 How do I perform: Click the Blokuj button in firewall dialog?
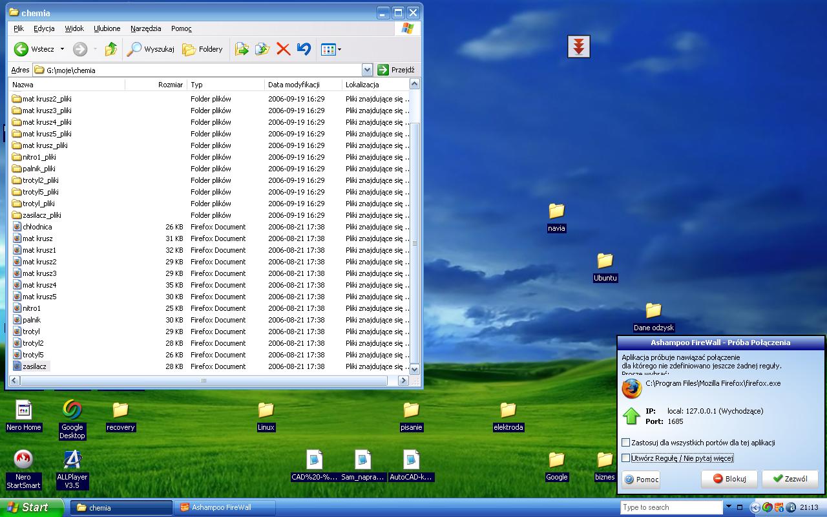click(729, 479)
